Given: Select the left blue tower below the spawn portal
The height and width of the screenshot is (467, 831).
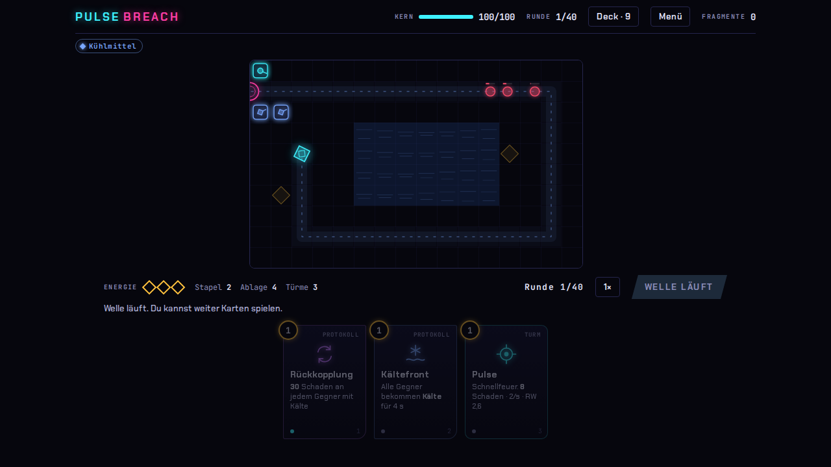Looking at the screenshot, I should click(260, 112).
